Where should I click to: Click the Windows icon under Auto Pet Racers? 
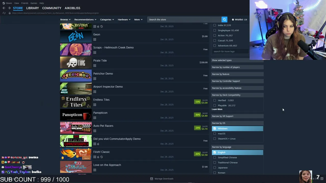95,131
